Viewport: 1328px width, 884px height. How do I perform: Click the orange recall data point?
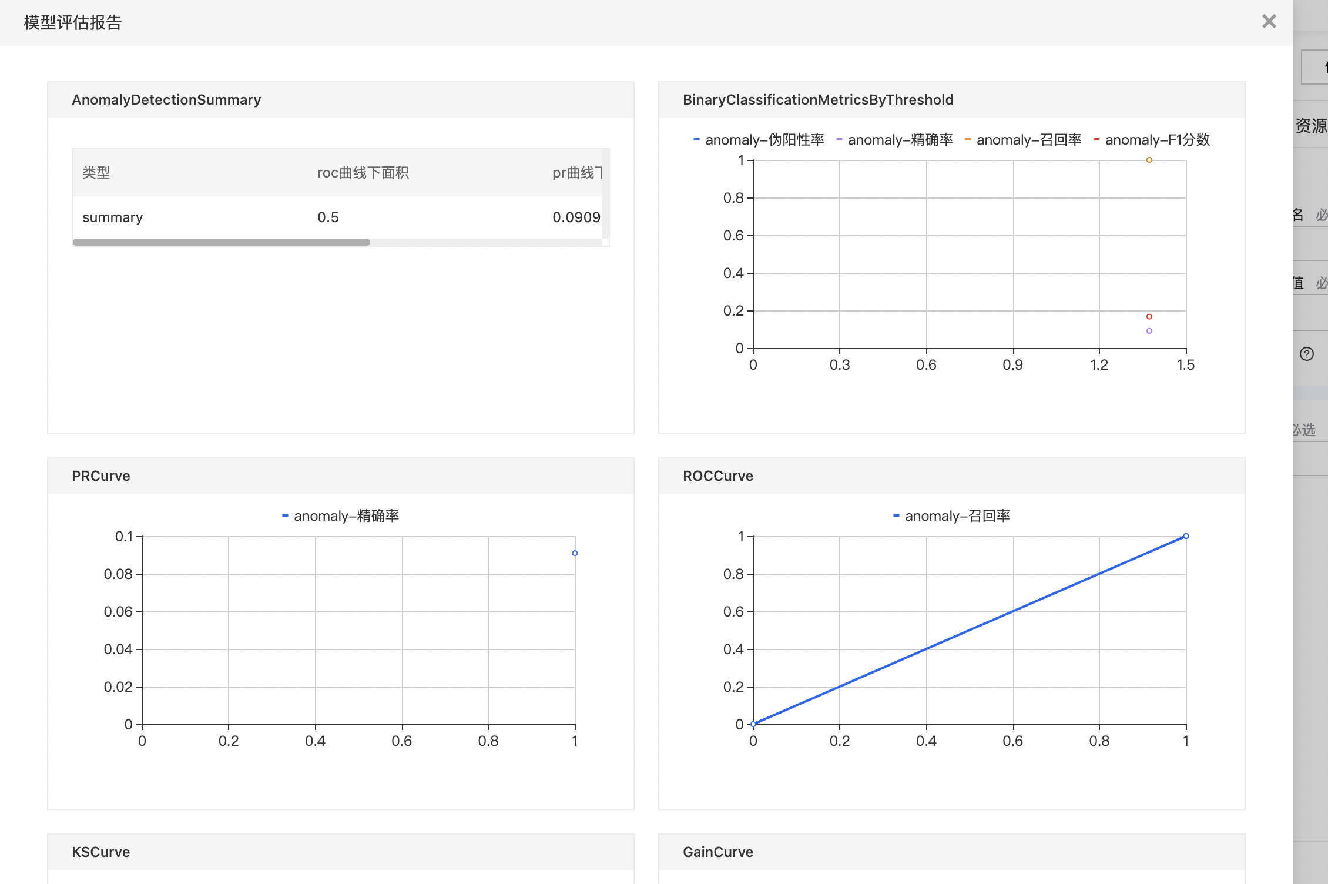point(1149,160)
